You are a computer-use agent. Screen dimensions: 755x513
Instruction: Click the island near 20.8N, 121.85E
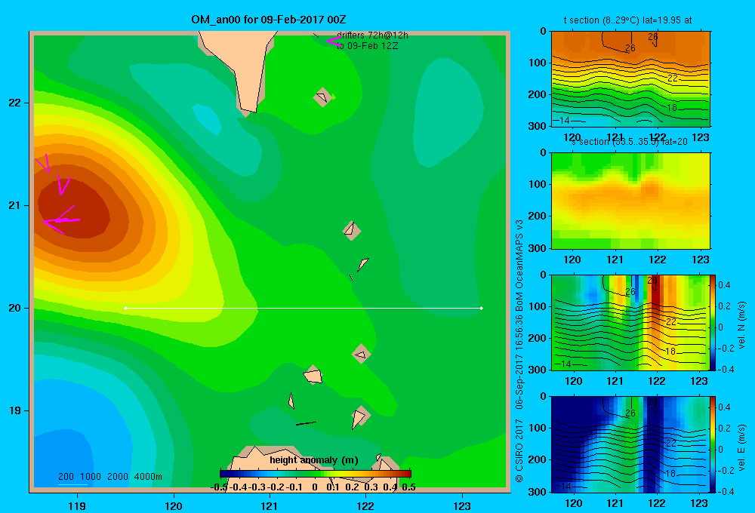[352, 230]
